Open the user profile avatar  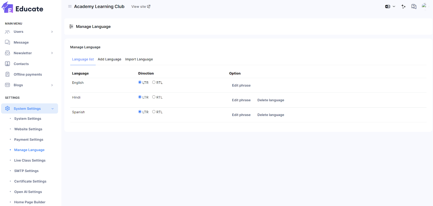[x=424, y=6]
